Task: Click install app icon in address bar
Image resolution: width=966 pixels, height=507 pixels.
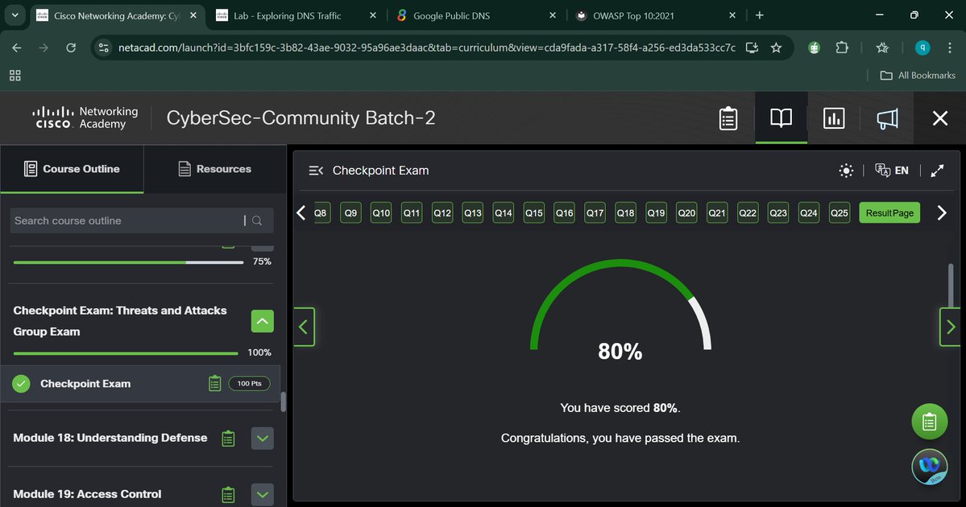Action: pyautogui.click(x=752, y=47)
